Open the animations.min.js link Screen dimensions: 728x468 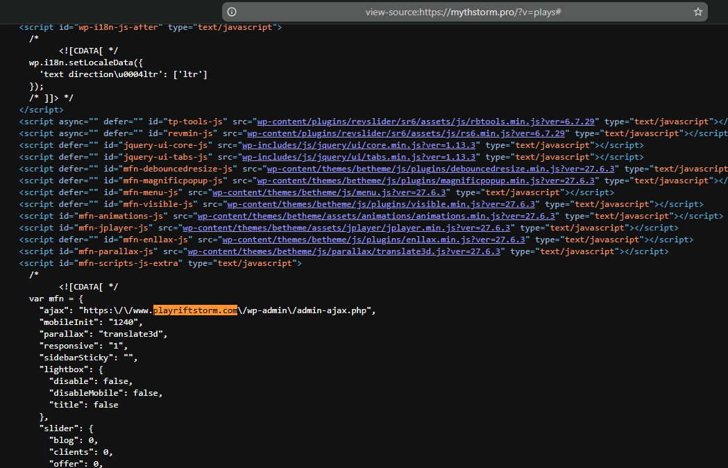[377, 216]
